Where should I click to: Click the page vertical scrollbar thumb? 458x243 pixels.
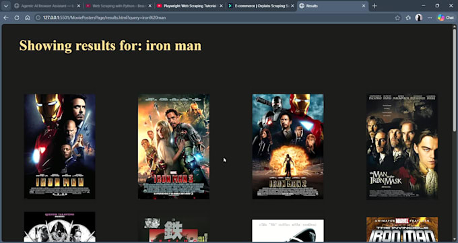click(x=454, y=79)
